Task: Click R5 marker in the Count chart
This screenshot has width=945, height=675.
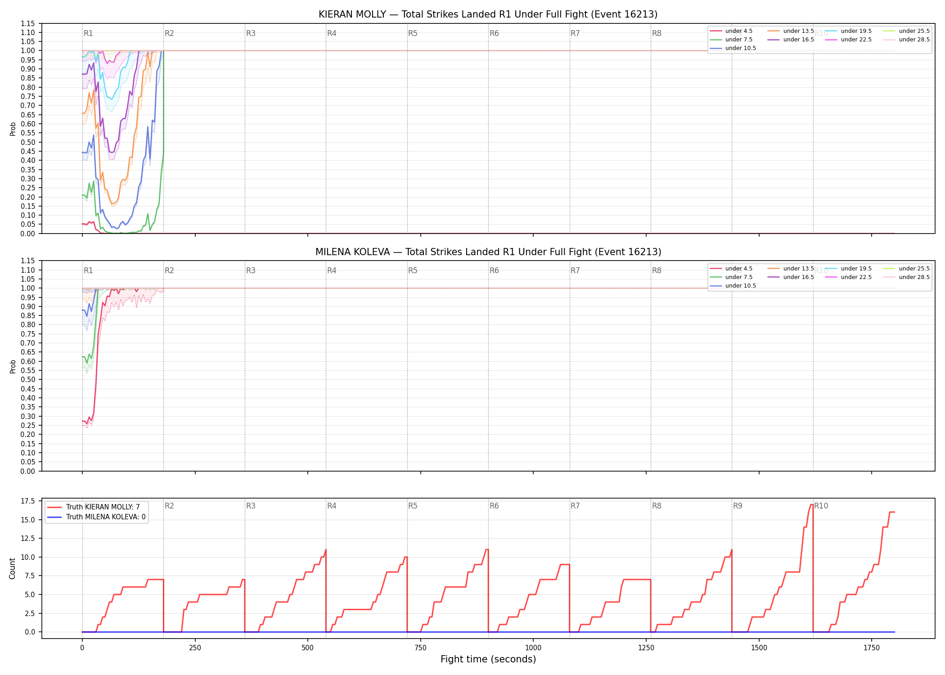Action: click(413, 506)
